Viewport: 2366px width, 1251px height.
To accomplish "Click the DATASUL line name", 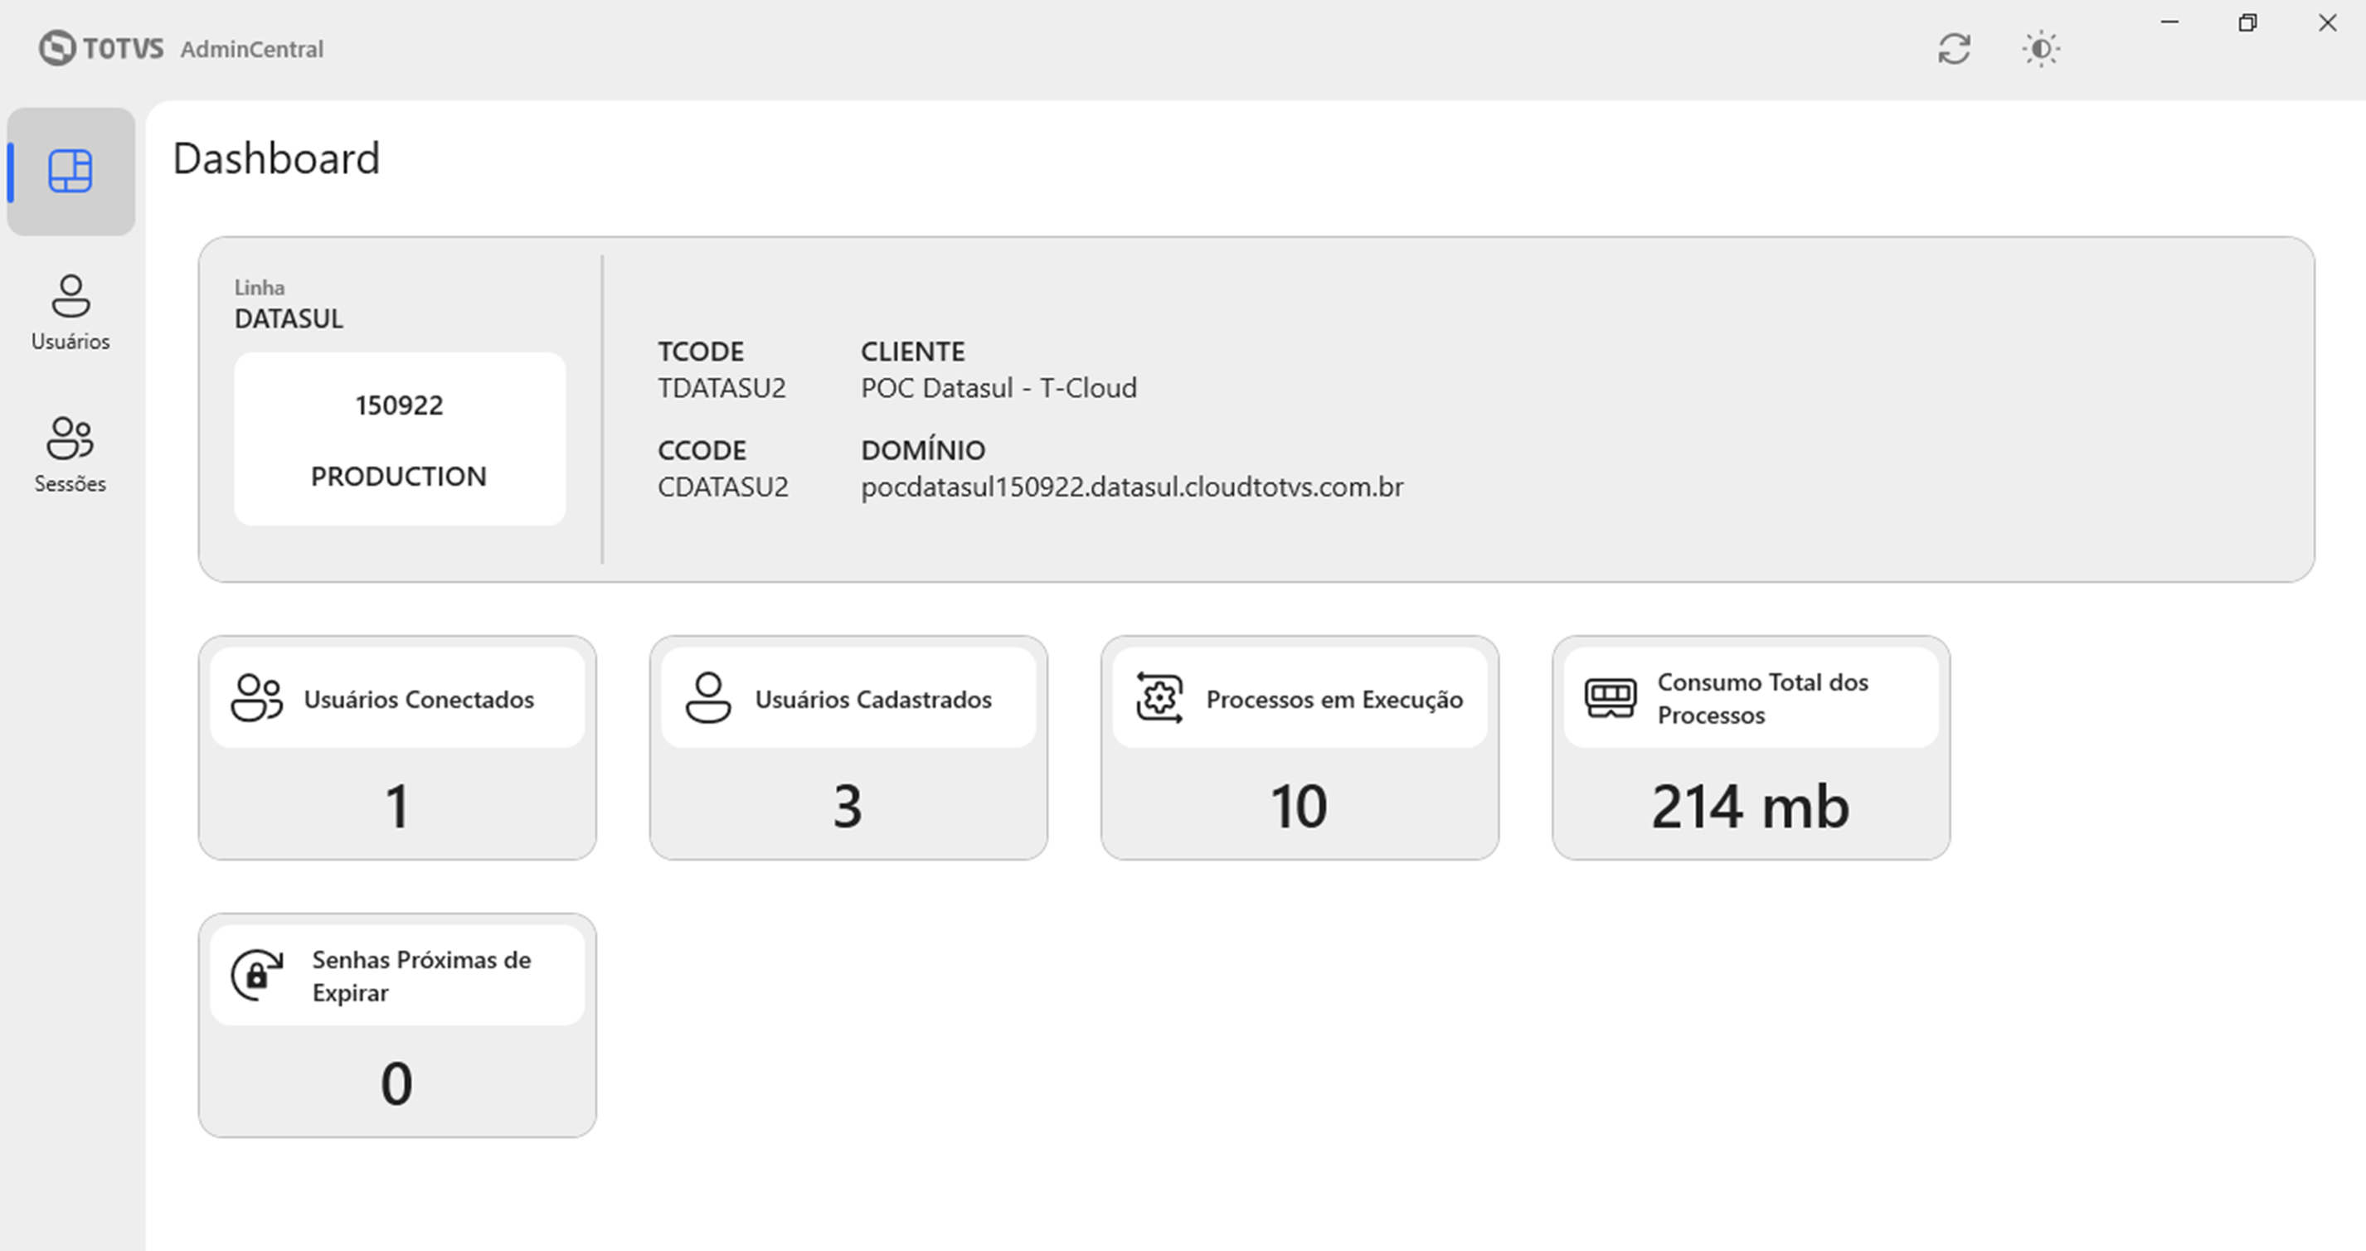I will tap(289, 318).
